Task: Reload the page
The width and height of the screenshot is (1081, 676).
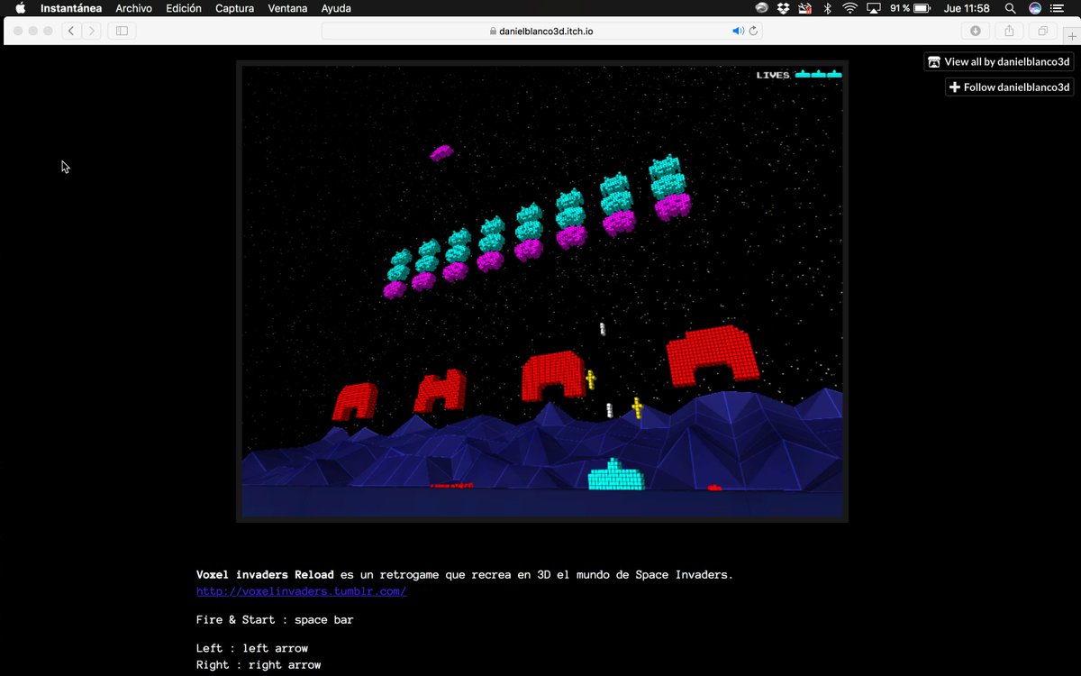Action: click(x=753, y=31)
